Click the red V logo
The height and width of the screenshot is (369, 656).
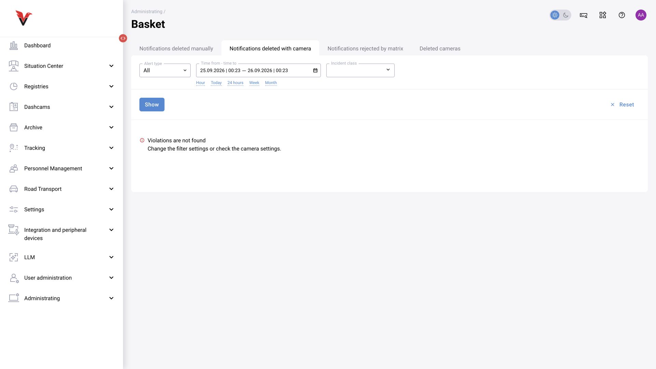pos(24,18)
